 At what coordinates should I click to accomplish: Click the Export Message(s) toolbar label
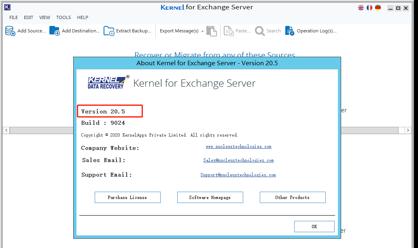(179, 31)
